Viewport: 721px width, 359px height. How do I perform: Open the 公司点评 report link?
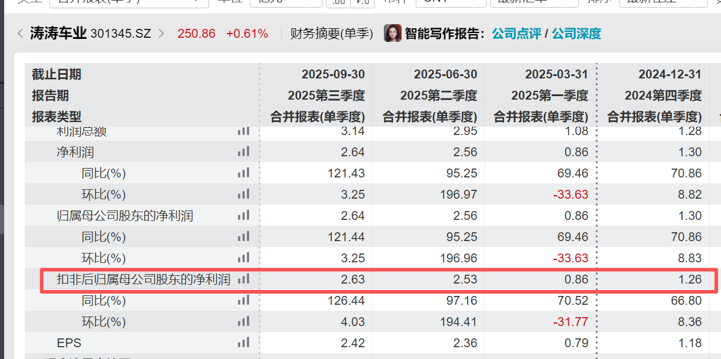[517, 34]
